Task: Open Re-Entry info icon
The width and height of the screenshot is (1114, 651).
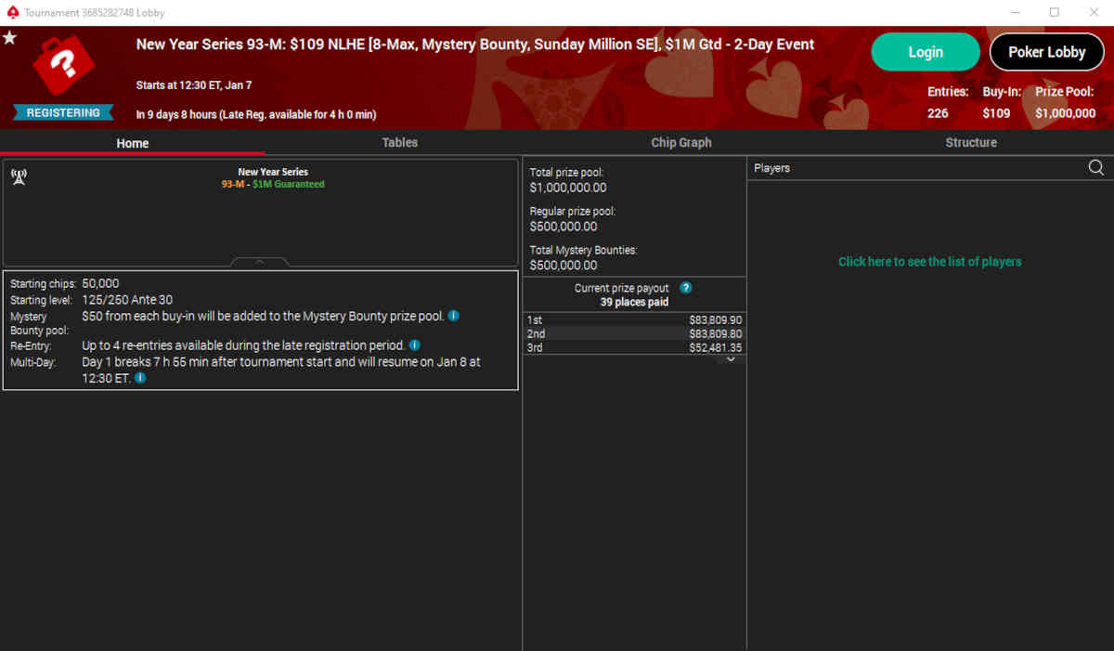Action: 414,345
